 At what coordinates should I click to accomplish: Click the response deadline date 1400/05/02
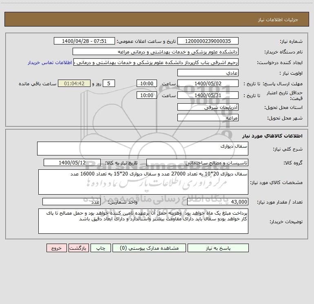(x=208, y=83)
